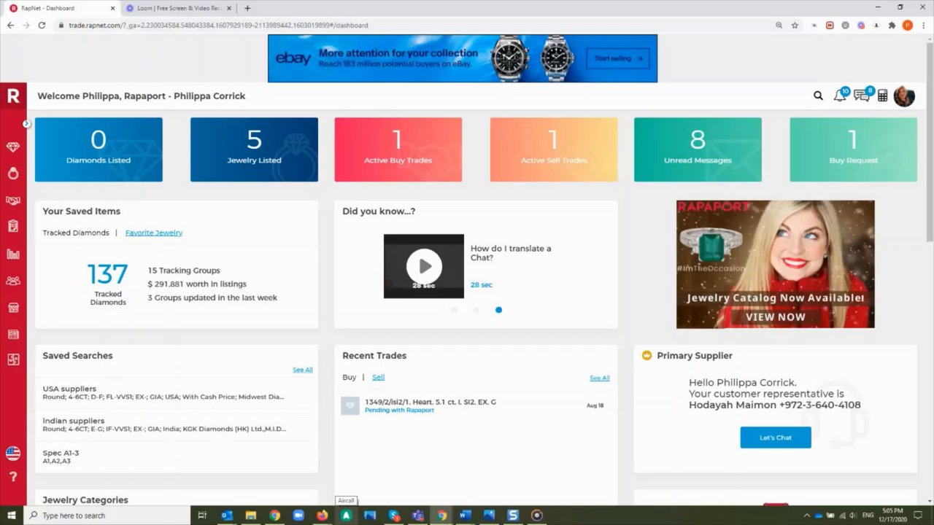Switch to the Loom browser tab
The height and width of the screenshot is (525, 934).
[x=179, y=8]
